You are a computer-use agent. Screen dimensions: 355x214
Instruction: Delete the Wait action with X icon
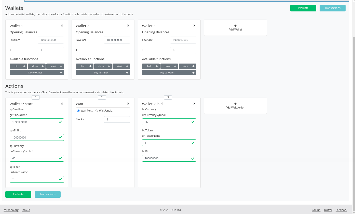pyautogui.click(x=128, y=104)
